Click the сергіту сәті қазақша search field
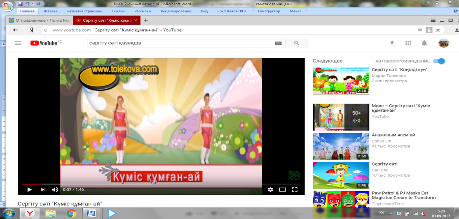The width and height of the screenshot is (459, 219). coord(179,43)
